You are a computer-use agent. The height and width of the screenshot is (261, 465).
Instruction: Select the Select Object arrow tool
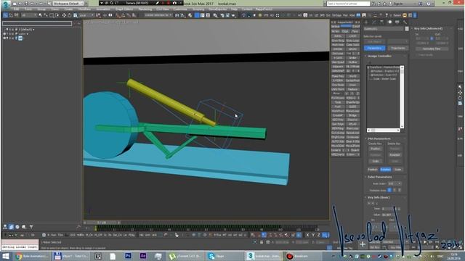point(41,15)
